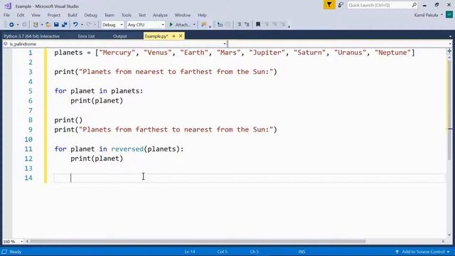
Task: Open toolbar overflow options arrow
Action: click(x=289, y=26)
